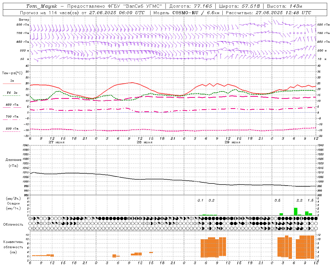Click the 'Осадки' precipitation label
Screen dimensions: 331x265
[x=13, y=203]
